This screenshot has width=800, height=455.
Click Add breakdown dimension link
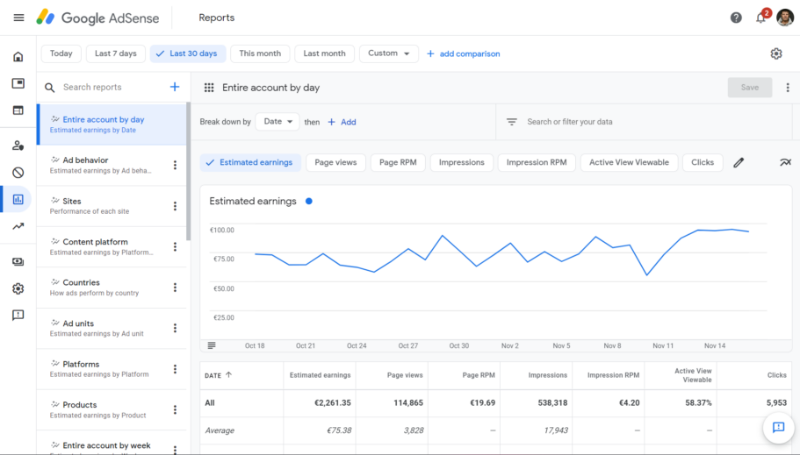(342, 122)
